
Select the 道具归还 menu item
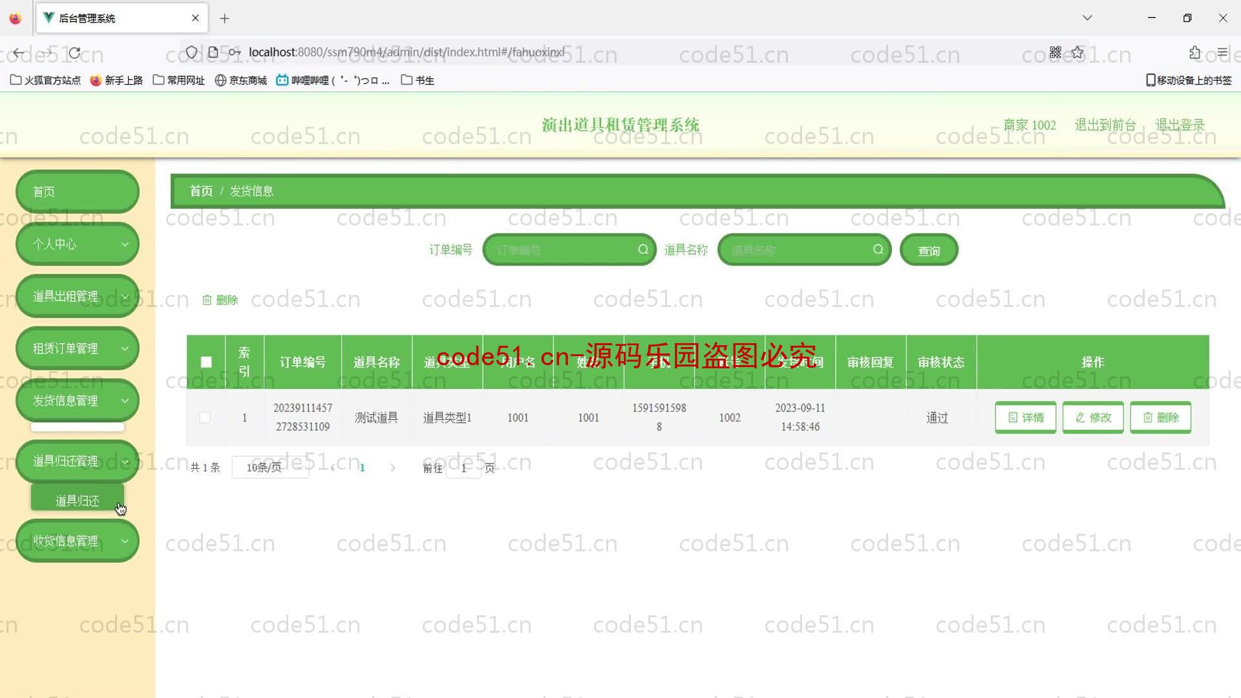[x=77, y=500]
